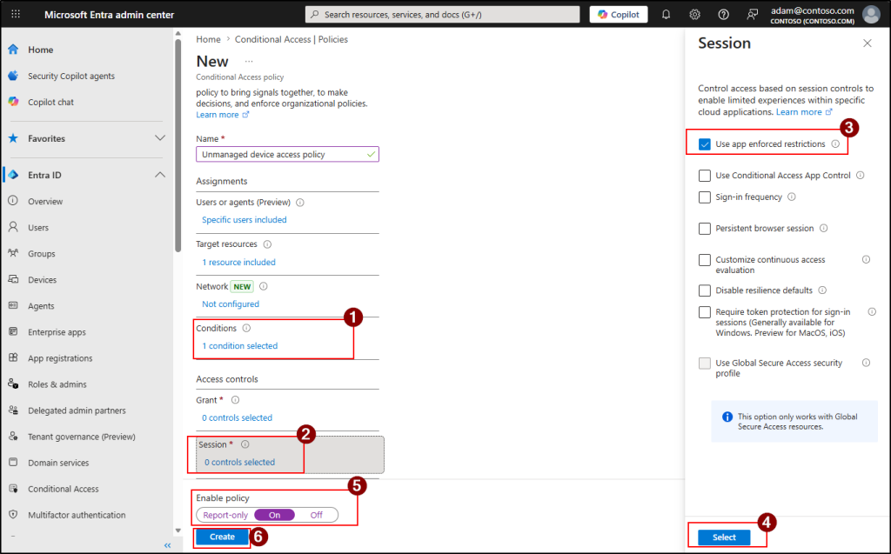Open Session 0 controls selected link

click(240, 462)
